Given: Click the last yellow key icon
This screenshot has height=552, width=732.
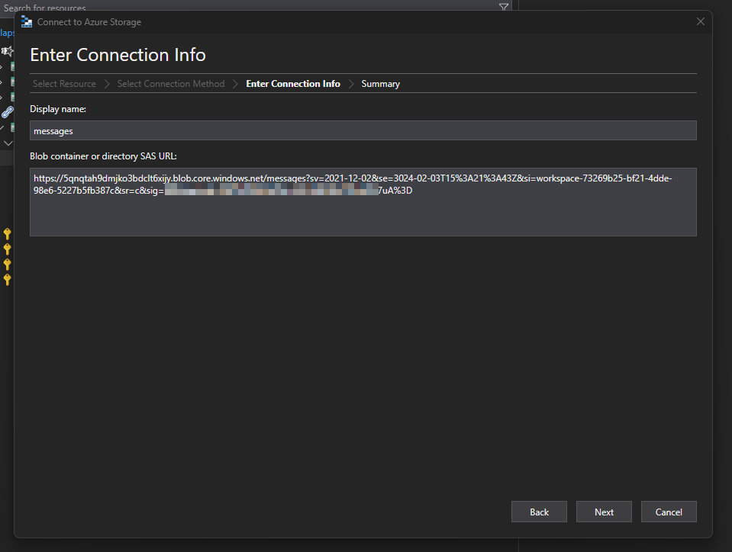Looking at the screenshot, I should pos(8,280).
